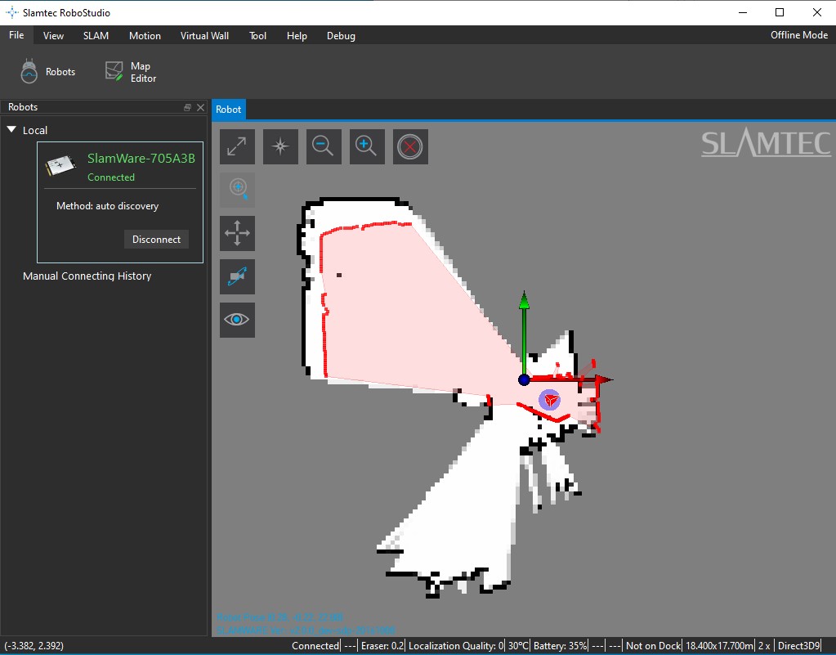Open the Help menu
836x655 pixels.
click(x=297, y=35)
